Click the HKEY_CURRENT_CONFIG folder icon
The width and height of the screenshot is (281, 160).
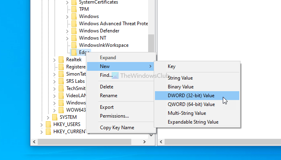[x=48, y=132]
